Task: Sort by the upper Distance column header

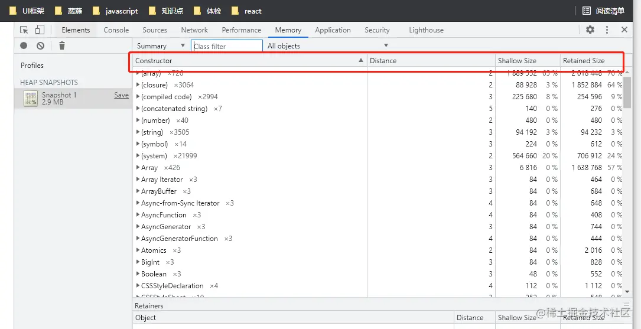Action: point(431,60)
